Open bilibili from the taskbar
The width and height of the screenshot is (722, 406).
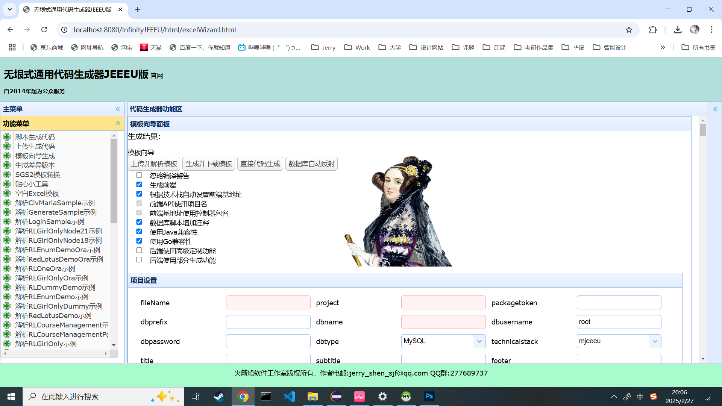[359, 396]
